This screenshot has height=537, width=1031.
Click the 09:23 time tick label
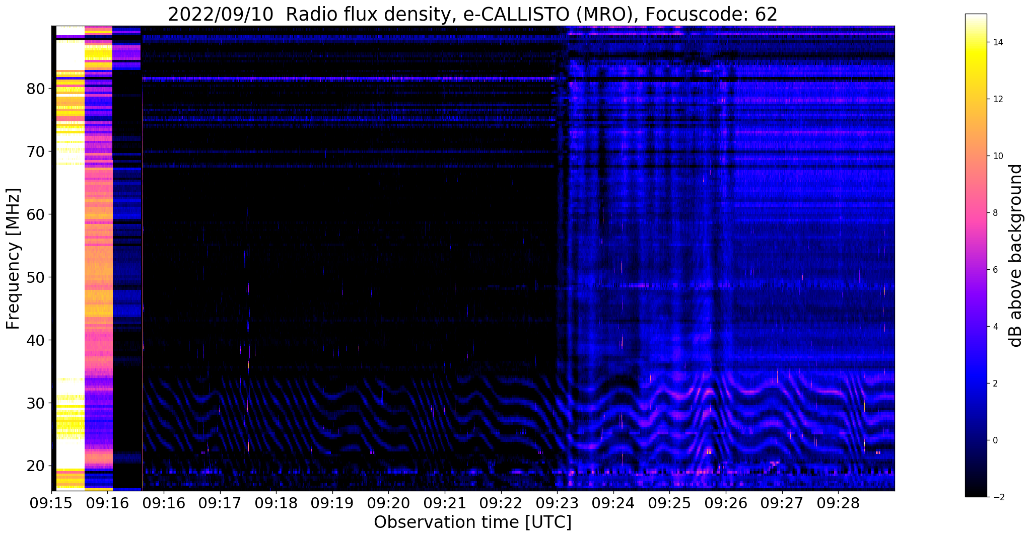pyautogui.click(x=557, y=503)
